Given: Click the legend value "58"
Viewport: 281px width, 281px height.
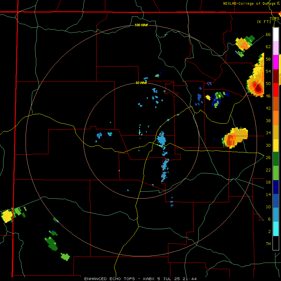Looking at the screenshot, I should pos(268,59).
